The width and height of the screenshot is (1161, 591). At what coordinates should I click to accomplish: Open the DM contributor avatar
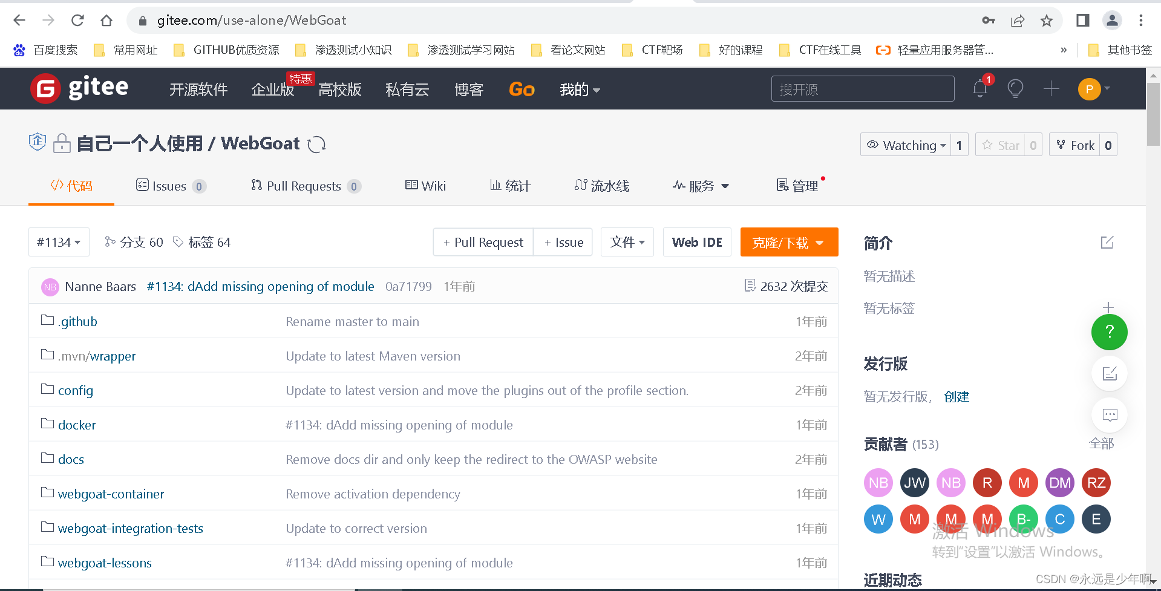[1060, 483]
